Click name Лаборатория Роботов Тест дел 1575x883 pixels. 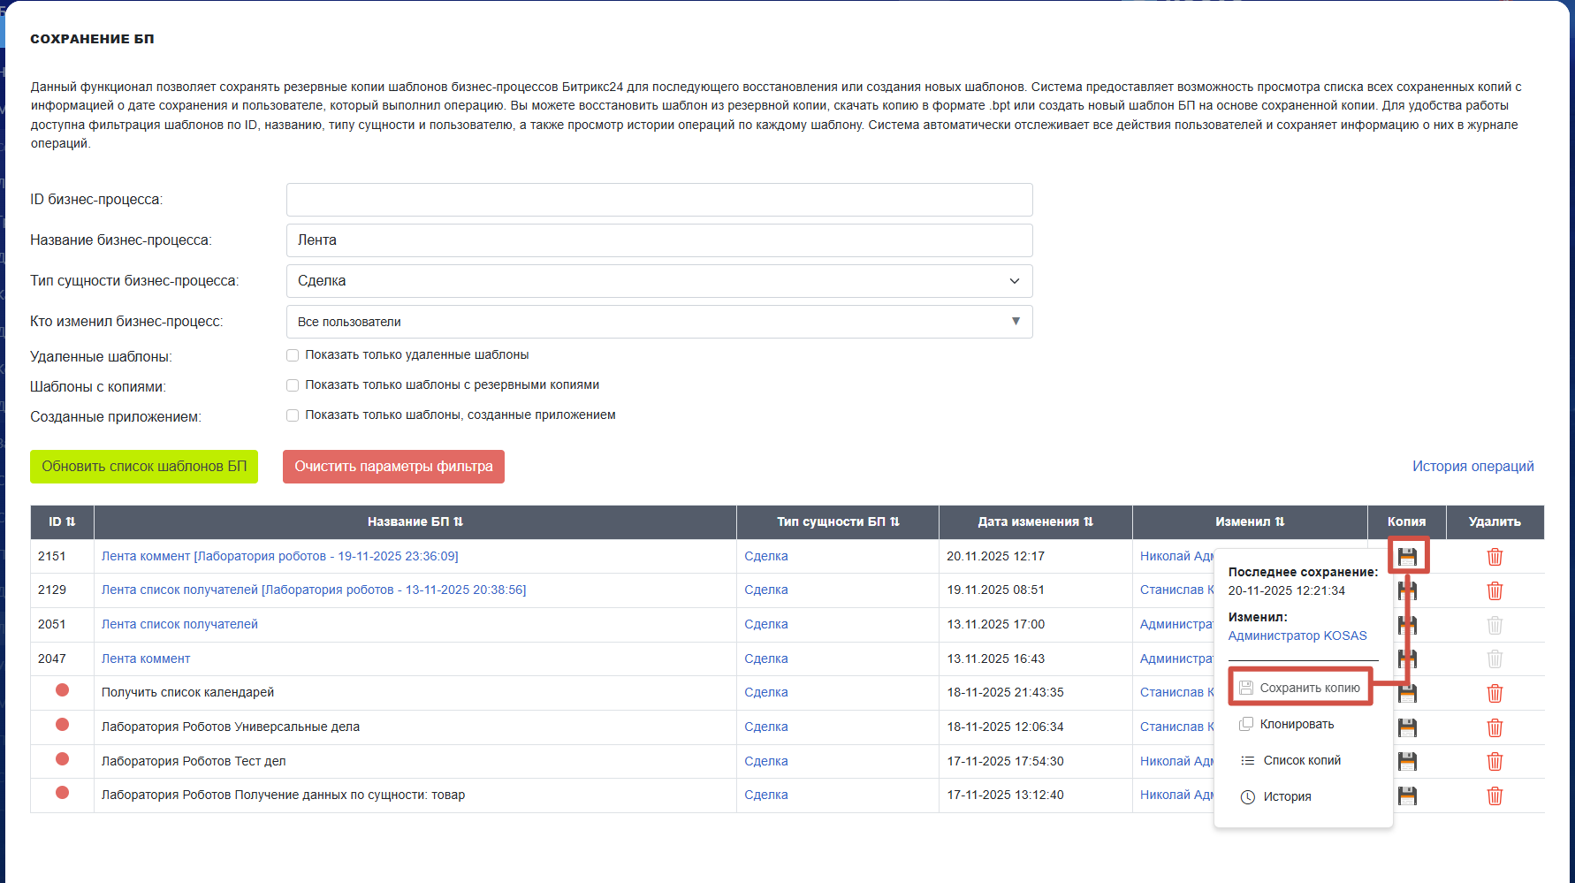pyautogui.click(x=194, y=761)
